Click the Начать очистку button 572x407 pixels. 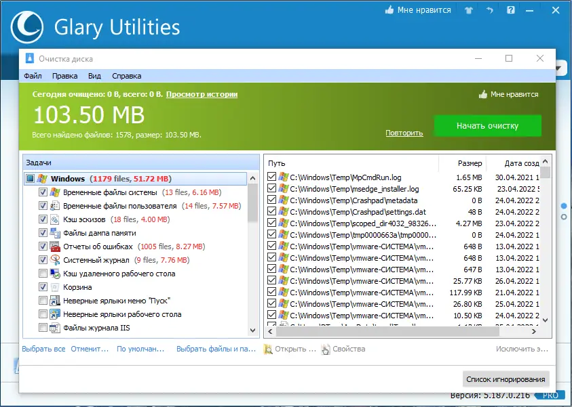point(487,126)
